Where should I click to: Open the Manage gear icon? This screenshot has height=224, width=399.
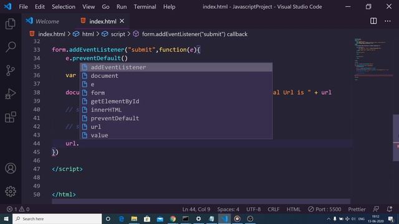11,192
